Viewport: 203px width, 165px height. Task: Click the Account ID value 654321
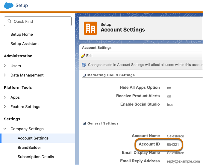[173, 145]
